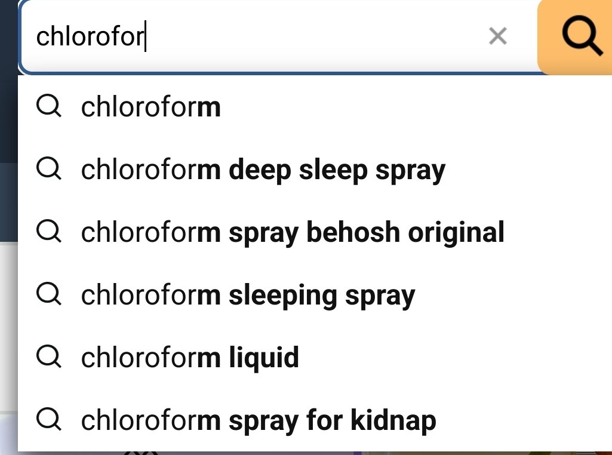Click inside the 'chlorofor' search field
Image resolution: width=612 pixels, height=455 pixels.
click(269, 37)
